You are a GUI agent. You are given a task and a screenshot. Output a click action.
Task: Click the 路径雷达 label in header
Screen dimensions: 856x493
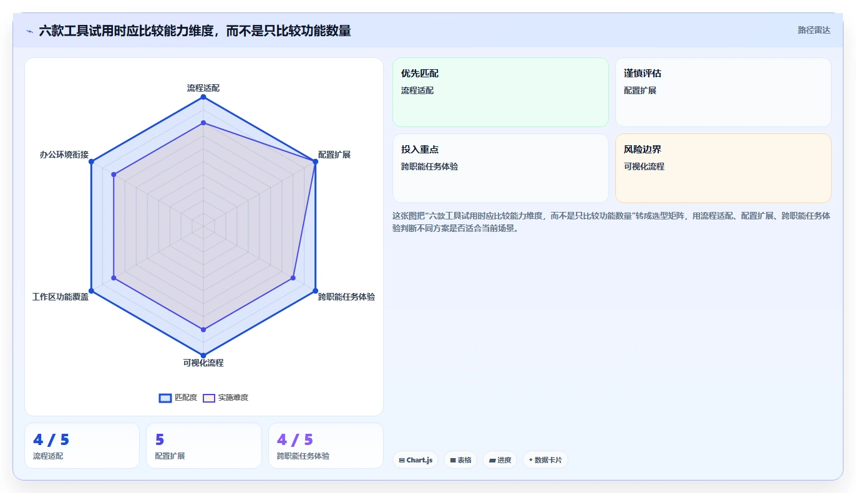(814, 30)
